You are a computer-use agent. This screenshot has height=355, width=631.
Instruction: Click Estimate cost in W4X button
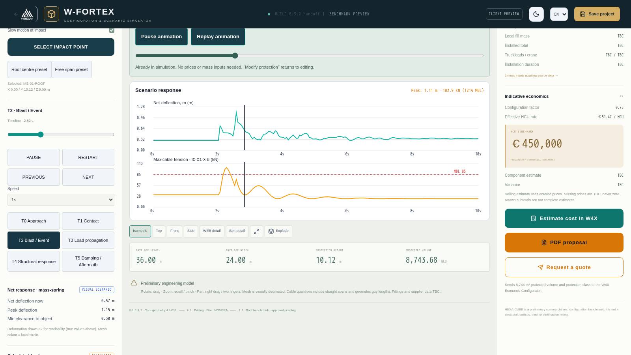(x=564, y=218)
